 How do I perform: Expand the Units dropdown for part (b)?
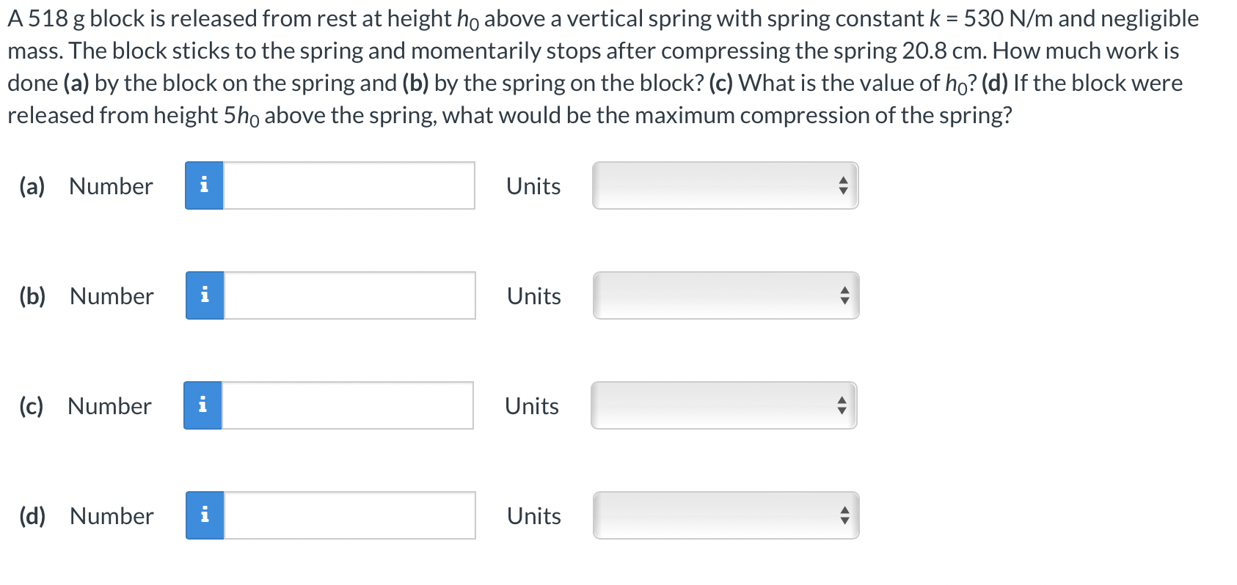(x=726, y=295)
